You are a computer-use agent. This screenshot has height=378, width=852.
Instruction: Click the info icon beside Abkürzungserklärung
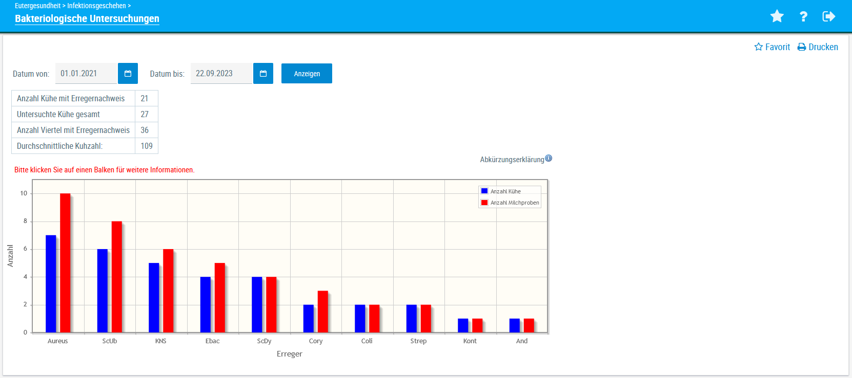pos(549,159)
